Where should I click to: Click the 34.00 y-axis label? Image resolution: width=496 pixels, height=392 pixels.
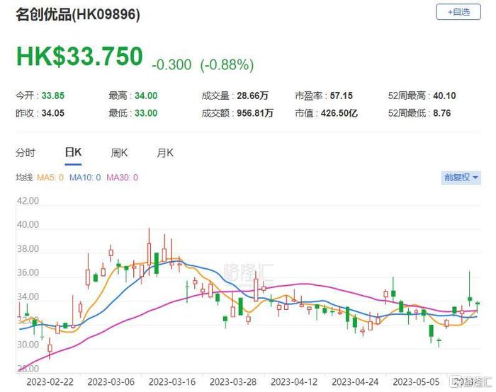coord(28,297)
